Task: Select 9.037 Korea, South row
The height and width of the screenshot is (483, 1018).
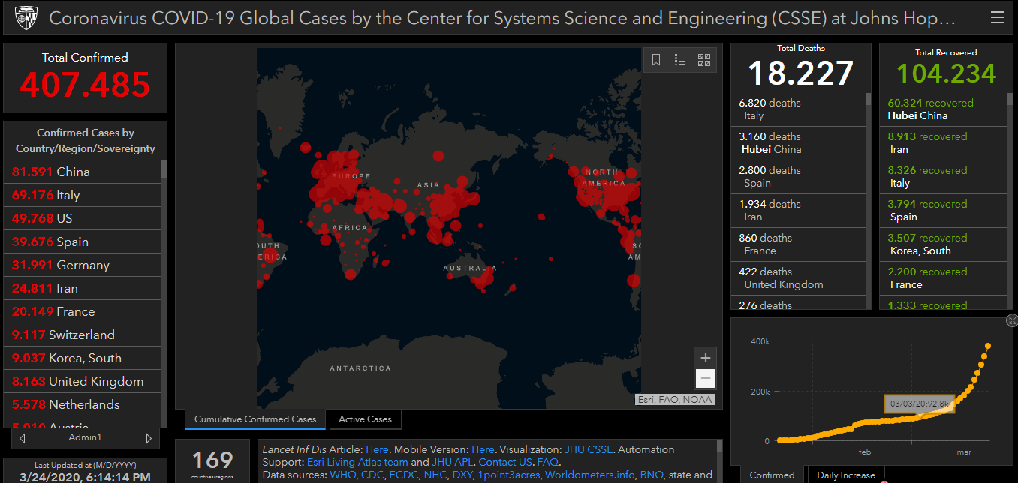Action: pos(83,358)
